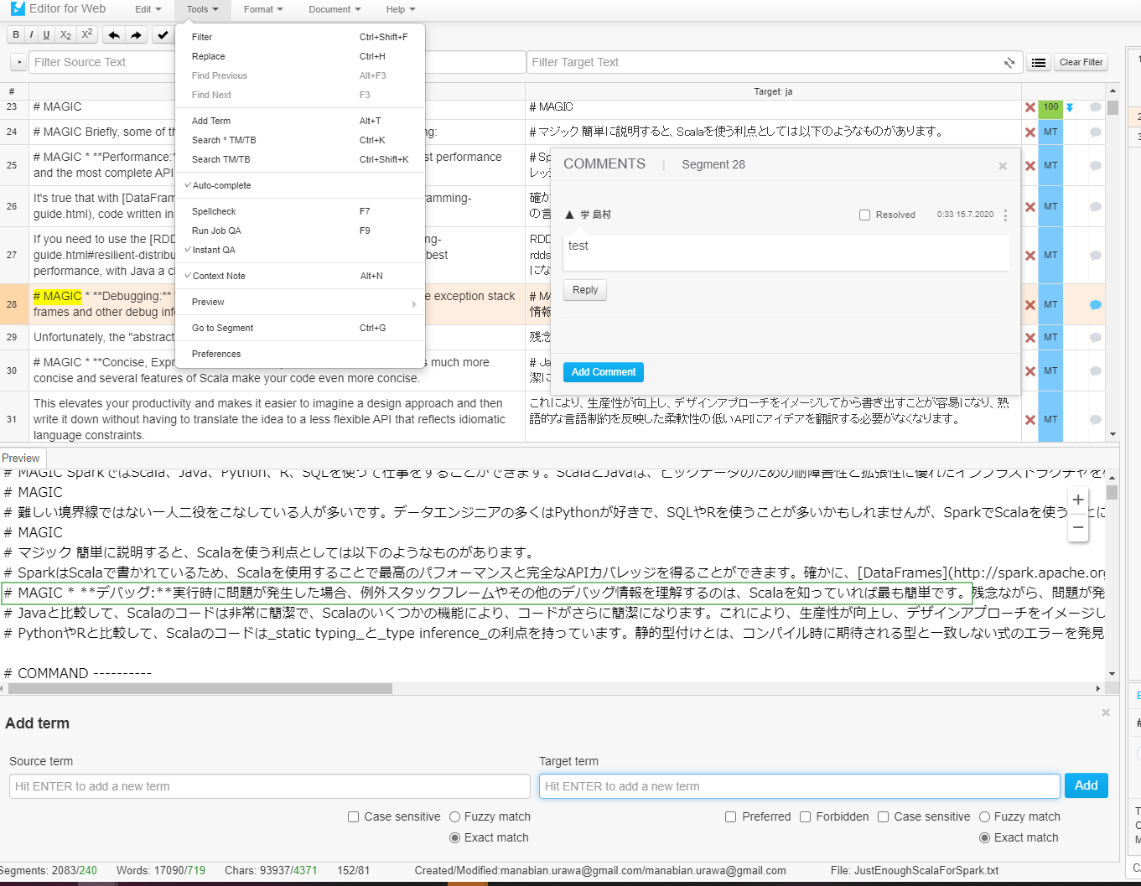Click the 100 match badge in segment 23
Image resolution: width=1141 pixels, height=886 pixels.
click(x=1050, y=107)
